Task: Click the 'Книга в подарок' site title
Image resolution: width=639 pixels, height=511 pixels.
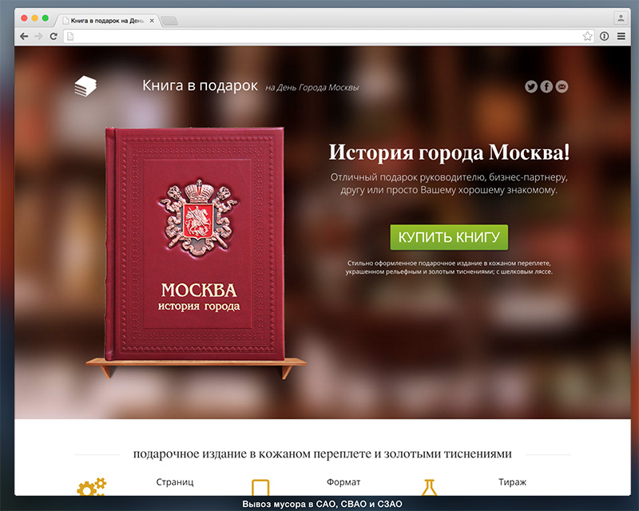Action: click(200, 85)
